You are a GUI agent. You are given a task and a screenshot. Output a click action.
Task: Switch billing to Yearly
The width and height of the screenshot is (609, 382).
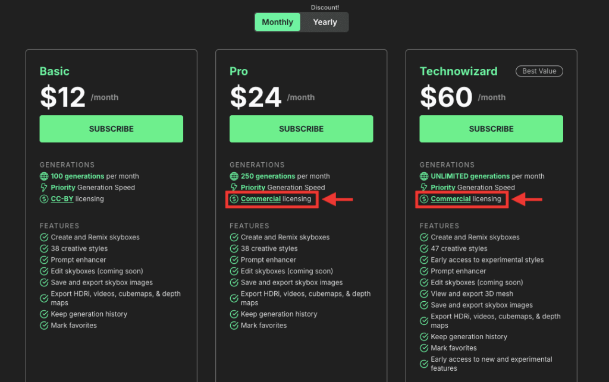click(325, 22)
